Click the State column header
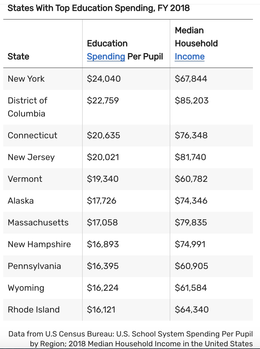The image size is (260, 349). pos(18,57)
